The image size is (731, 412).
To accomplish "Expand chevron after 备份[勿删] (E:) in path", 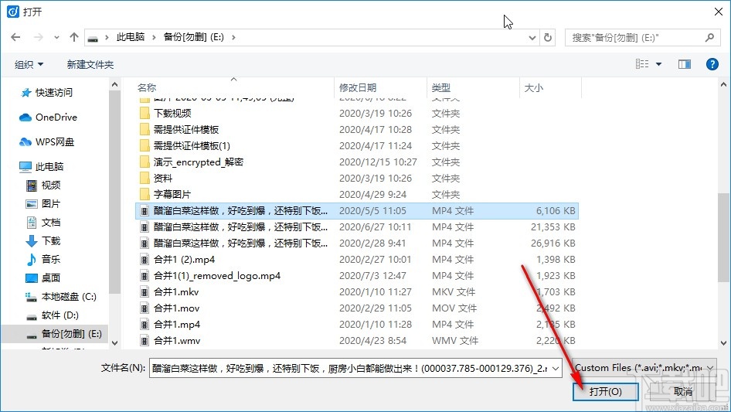I will pos(233,37).
